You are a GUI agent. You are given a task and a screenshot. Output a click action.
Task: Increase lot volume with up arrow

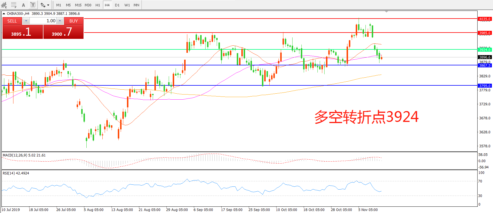coord(60,21)
